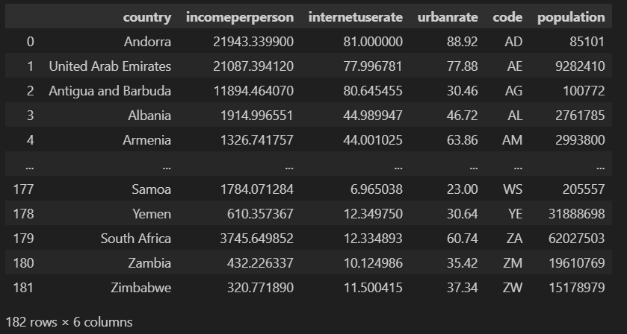The height and width of the screenshot is (334, 627).
Task: Click the population column header
Action: 571,17
